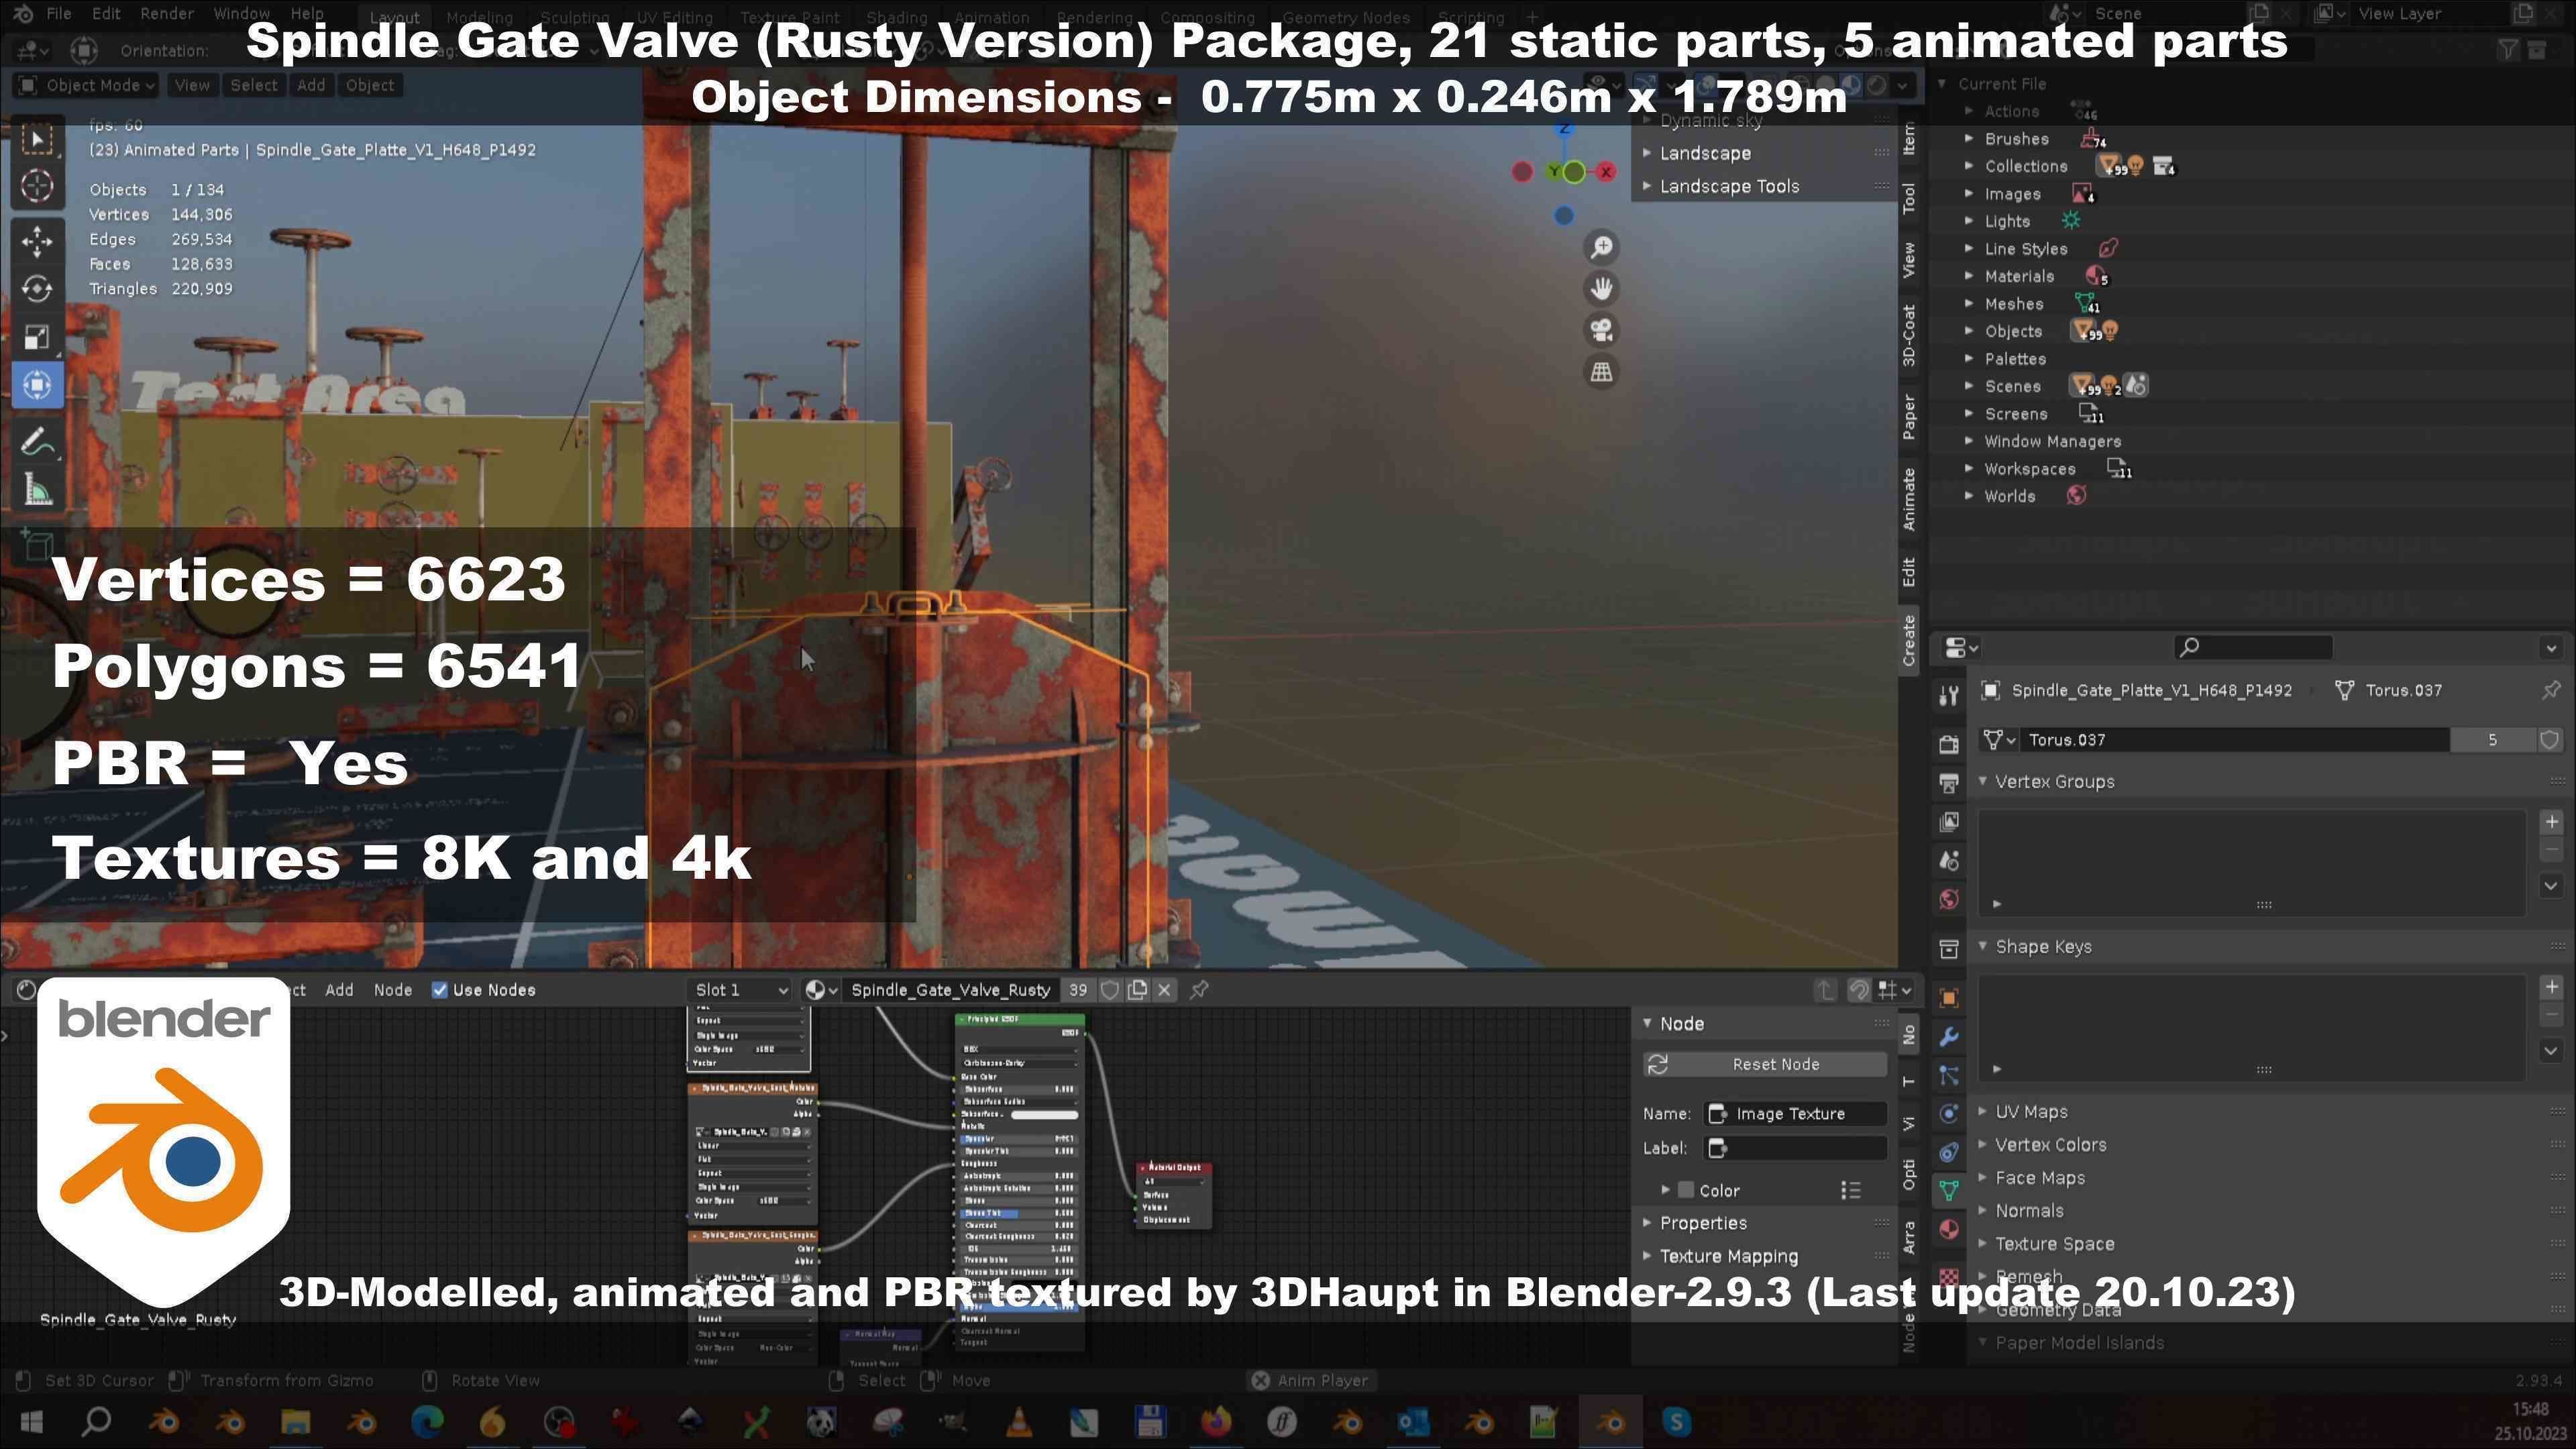Toggle node editor snapping magnet
This screenshot has width=2576, height=1449.
click(x=1858, y=990)
